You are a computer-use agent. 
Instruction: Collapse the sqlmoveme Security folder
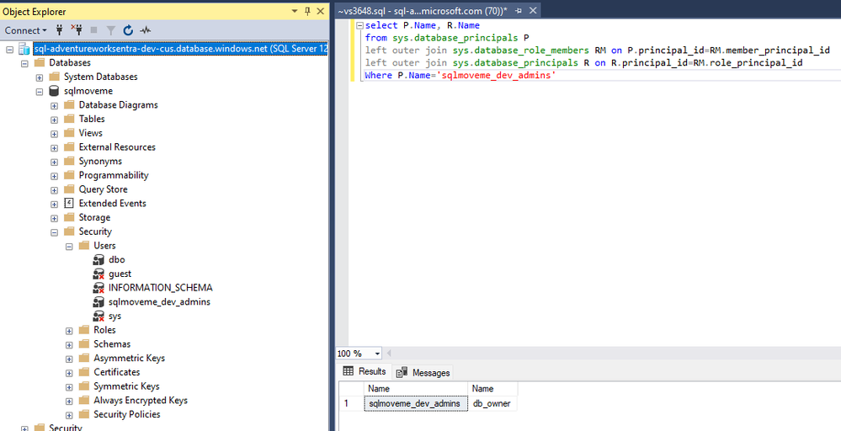(x=54, y=232)
